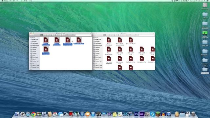210x118 pixels.
Task: Open Skype from the Dock
Action: click(x=152, y=114)
